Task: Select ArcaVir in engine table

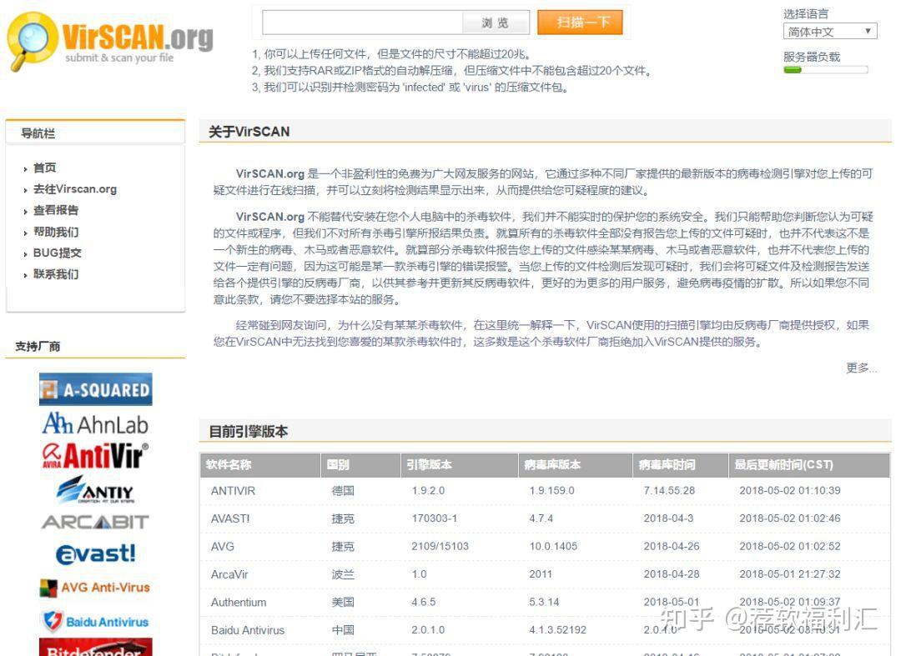Action: 229,574
